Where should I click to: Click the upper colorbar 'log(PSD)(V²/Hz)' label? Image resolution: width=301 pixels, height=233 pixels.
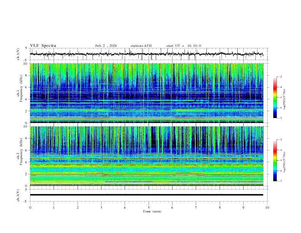[285, 99]
